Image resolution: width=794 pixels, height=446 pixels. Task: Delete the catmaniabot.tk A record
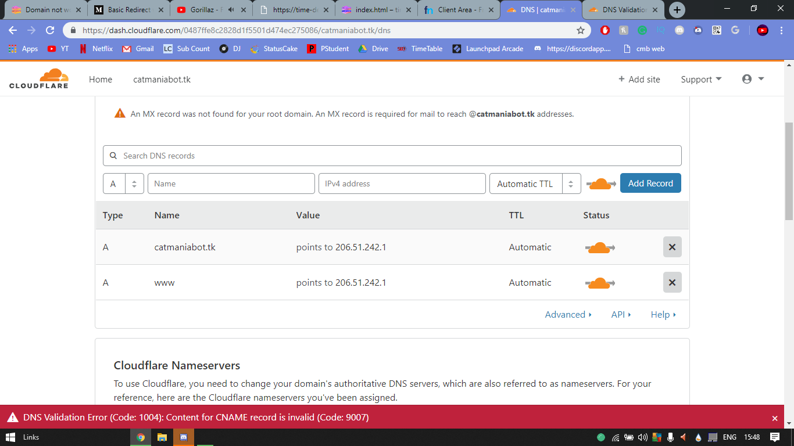coord(672,247)
